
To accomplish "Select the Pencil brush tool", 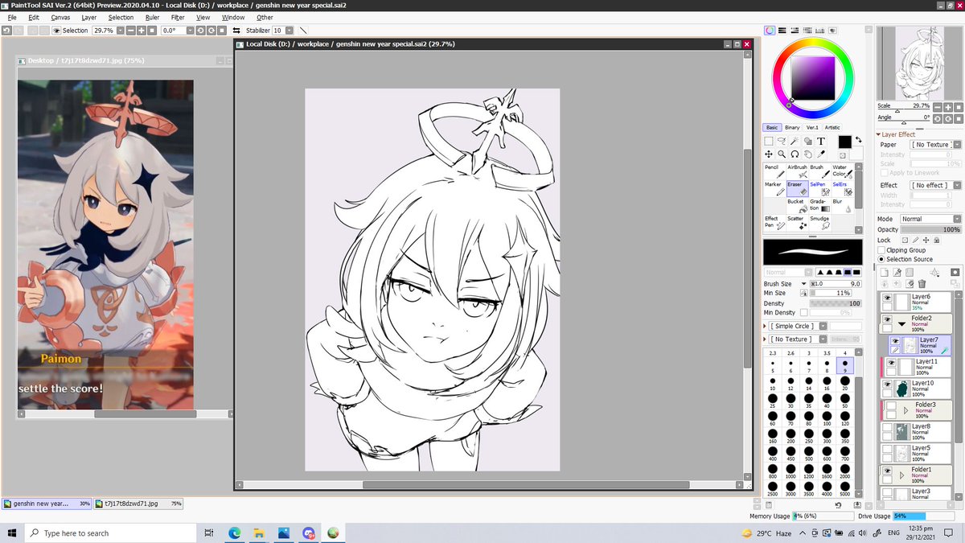I will (x=774, y=171).
